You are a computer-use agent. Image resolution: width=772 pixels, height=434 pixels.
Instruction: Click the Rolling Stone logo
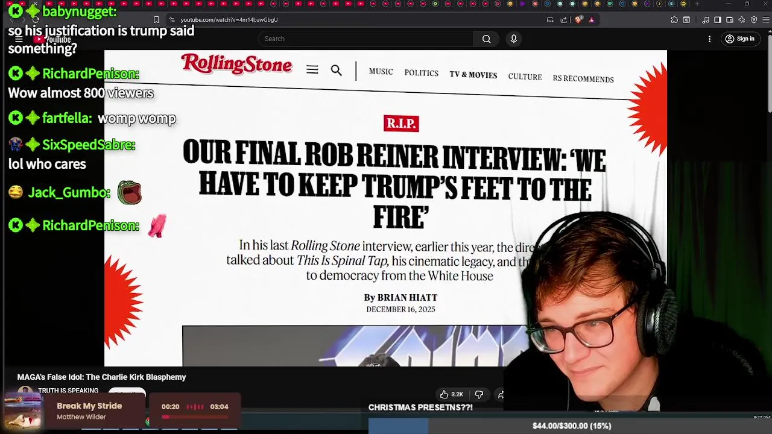(x=236, y=64)
